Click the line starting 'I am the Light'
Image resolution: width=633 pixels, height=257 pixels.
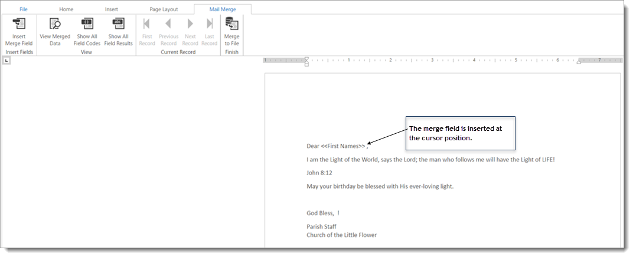430,160
